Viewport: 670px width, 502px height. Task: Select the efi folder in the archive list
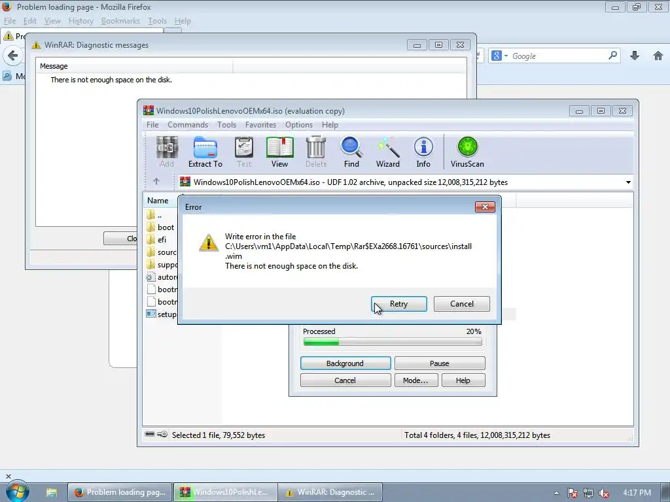tap(162, 239)
